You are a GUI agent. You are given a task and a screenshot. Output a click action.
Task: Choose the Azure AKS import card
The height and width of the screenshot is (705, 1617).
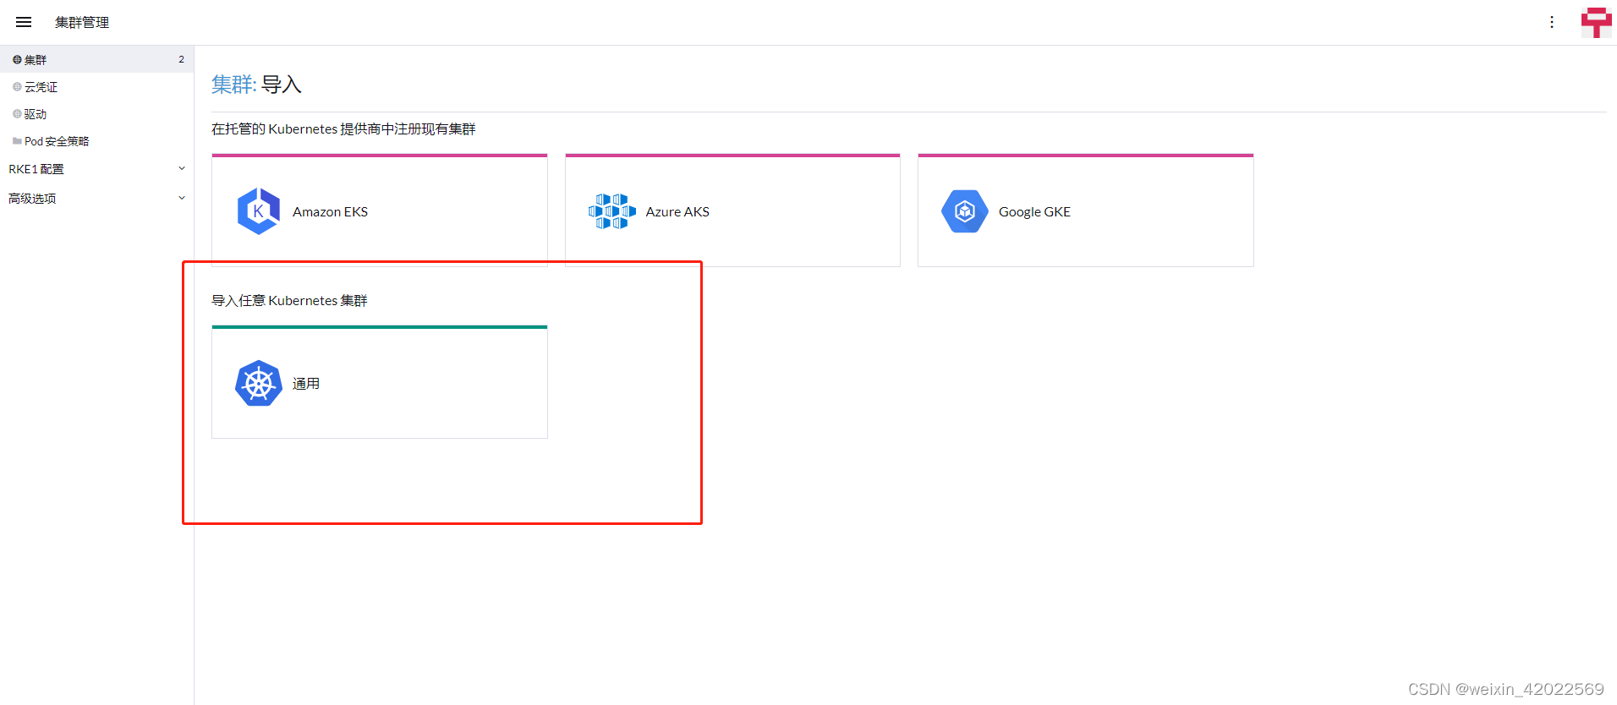pos(732,210)
